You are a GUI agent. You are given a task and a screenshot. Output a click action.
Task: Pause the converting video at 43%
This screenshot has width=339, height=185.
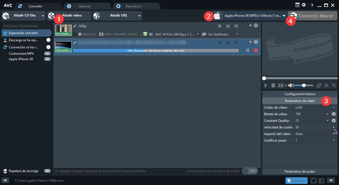[247, 51]
